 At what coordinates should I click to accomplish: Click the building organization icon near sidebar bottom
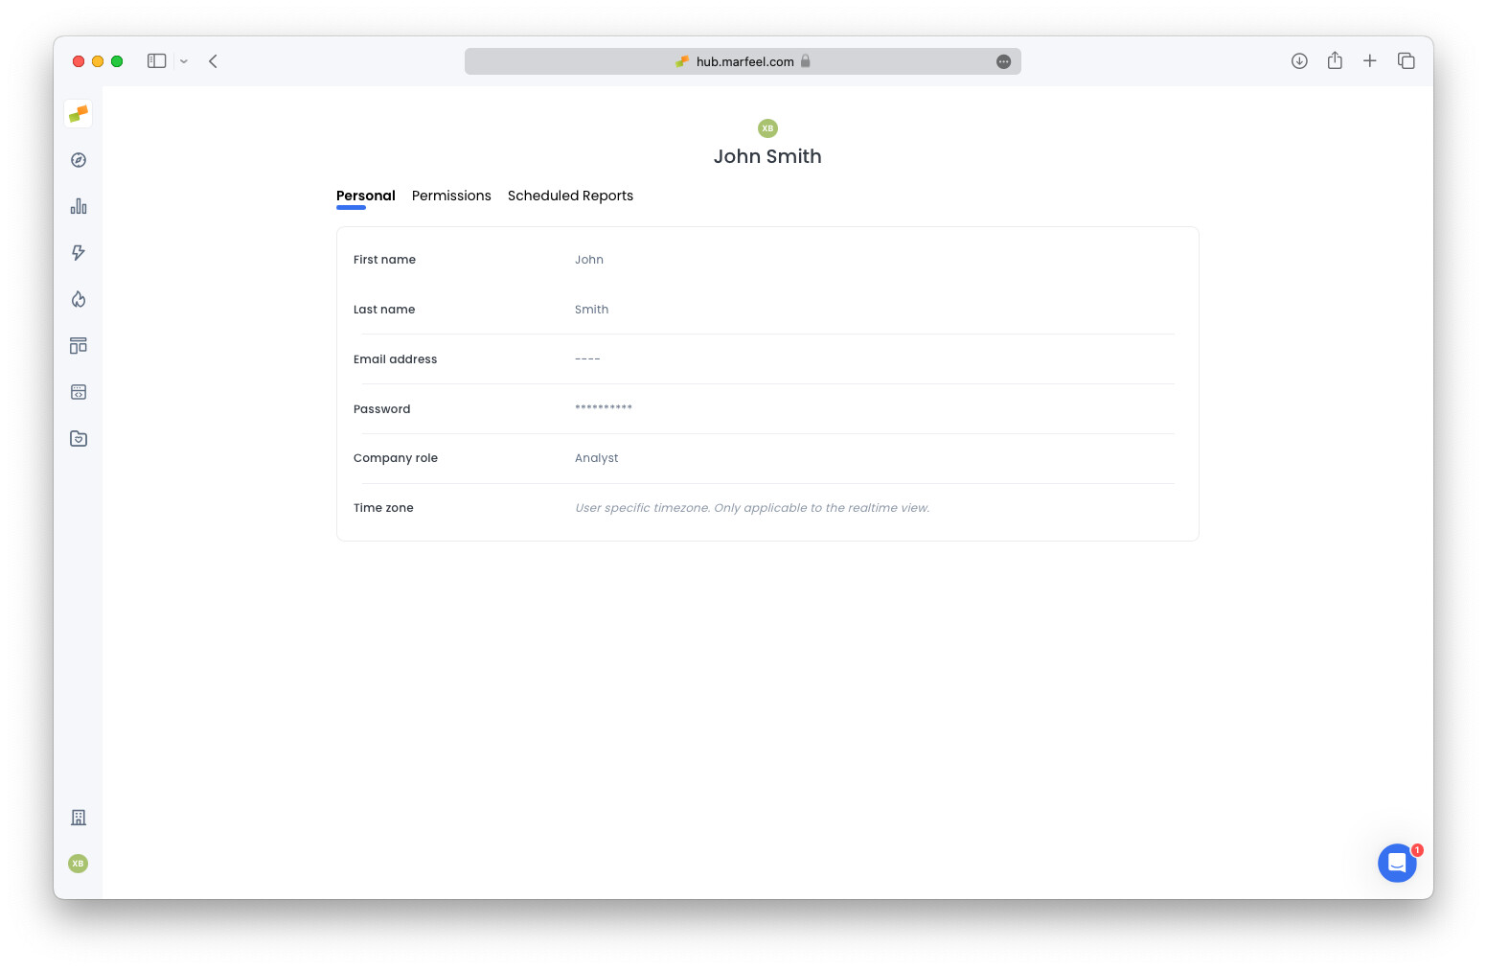pyautogui.click(x=78, y=817)
